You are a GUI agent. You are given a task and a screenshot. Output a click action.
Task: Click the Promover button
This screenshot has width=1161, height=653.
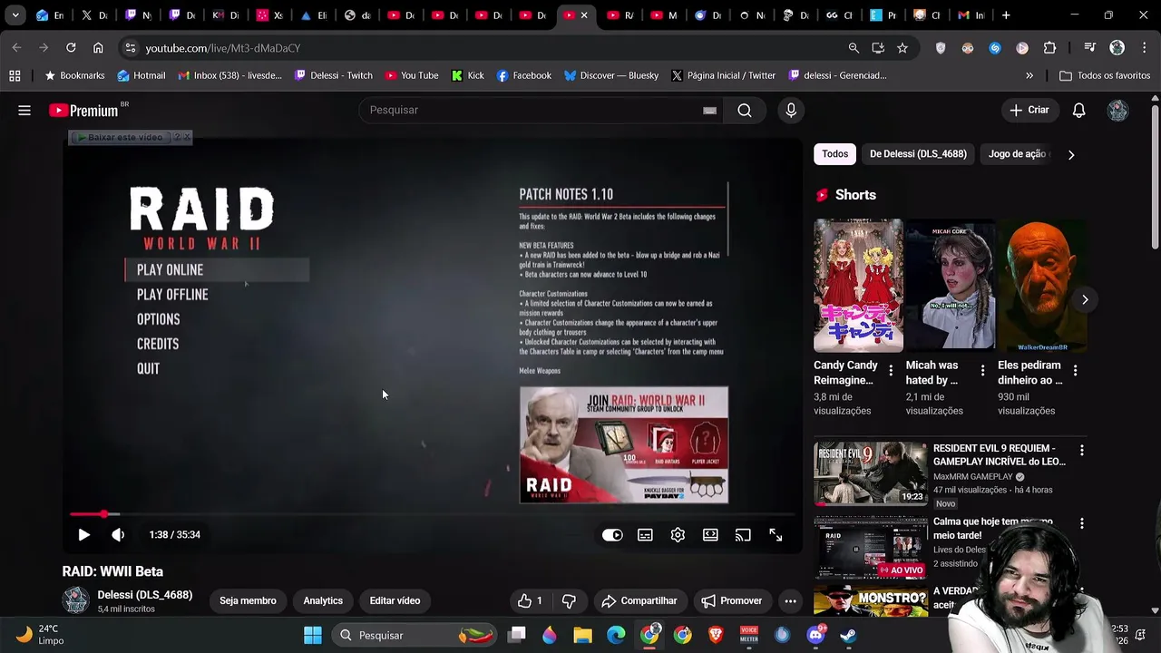[731, 600]
